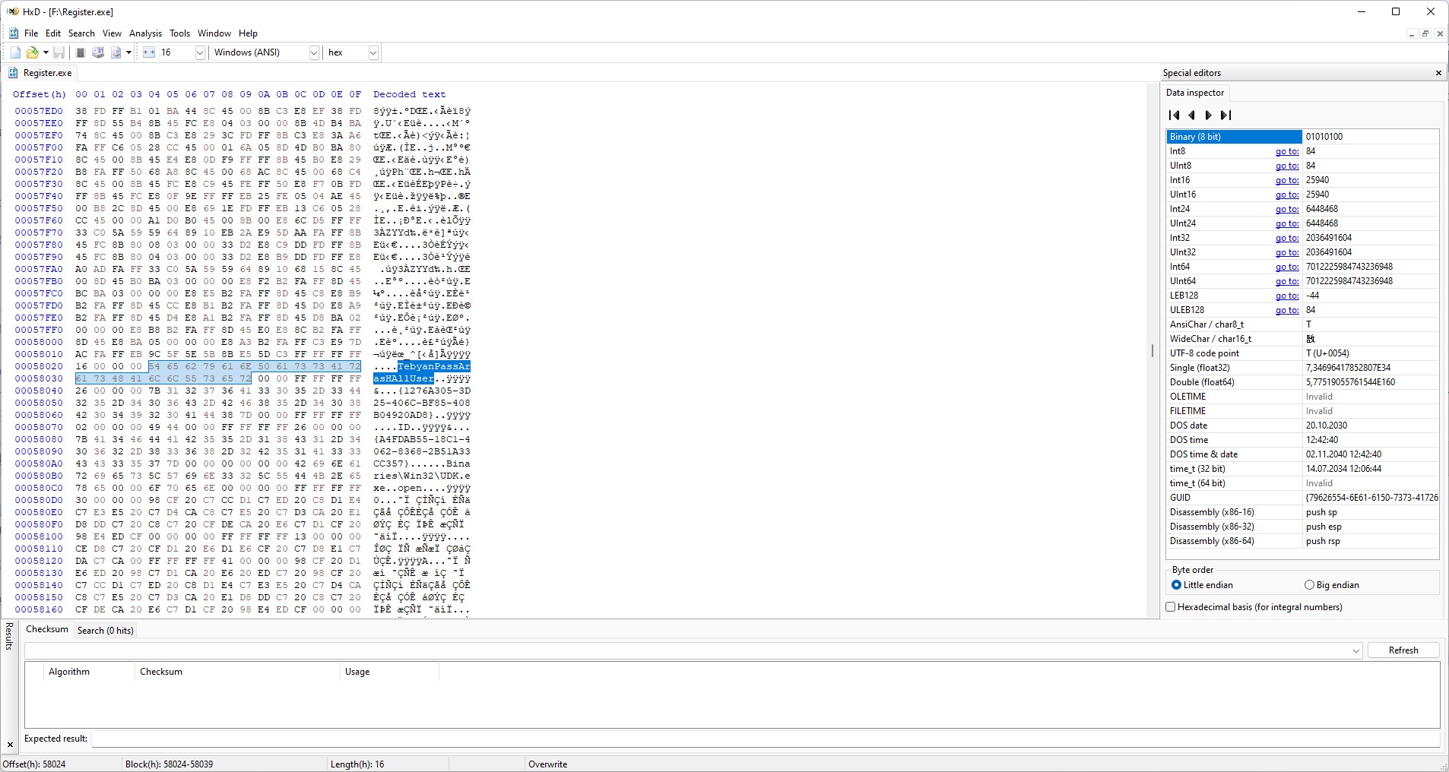Create a new file with toolbar icon
The image size is (1449, 772).
pos(15,52)
